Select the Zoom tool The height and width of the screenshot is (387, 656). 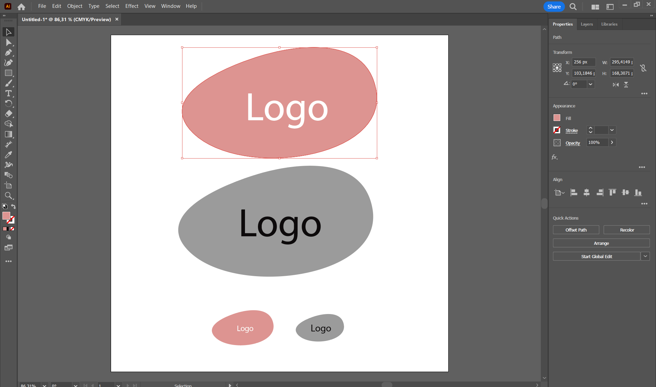click(x=8, y=196)
